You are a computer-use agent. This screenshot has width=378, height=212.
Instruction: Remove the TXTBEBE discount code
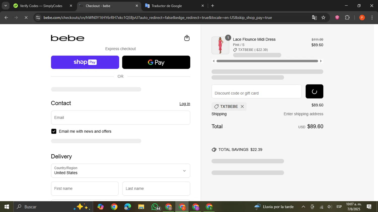coord(242,106)
